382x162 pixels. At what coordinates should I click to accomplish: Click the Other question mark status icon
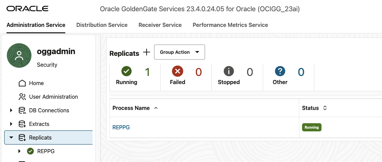click(280, 71)
